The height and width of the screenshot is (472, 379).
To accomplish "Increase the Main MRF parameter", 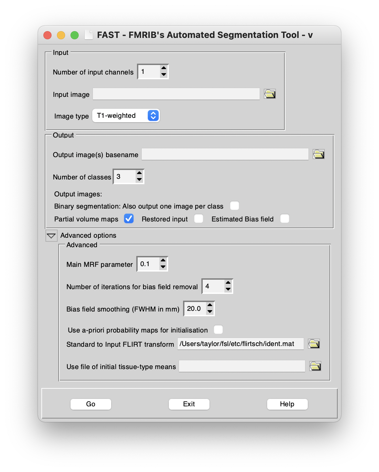I will click(x=163, y=260).
